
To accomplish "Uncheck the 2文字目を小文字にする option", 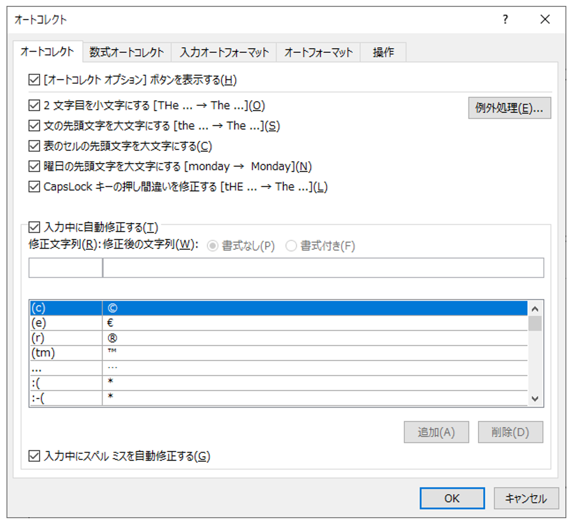I will (34, 106).
